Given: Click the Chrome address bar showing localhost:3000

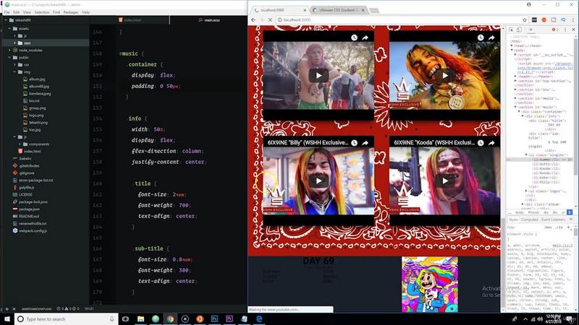Looking at the screenshot, I should [399, 20].
